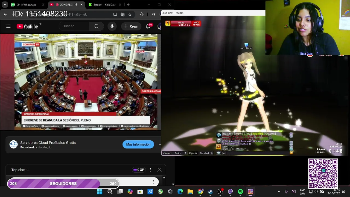Expand the Básico camera arrow
This screenshot has height=197, width=350.
pos(185,153)
